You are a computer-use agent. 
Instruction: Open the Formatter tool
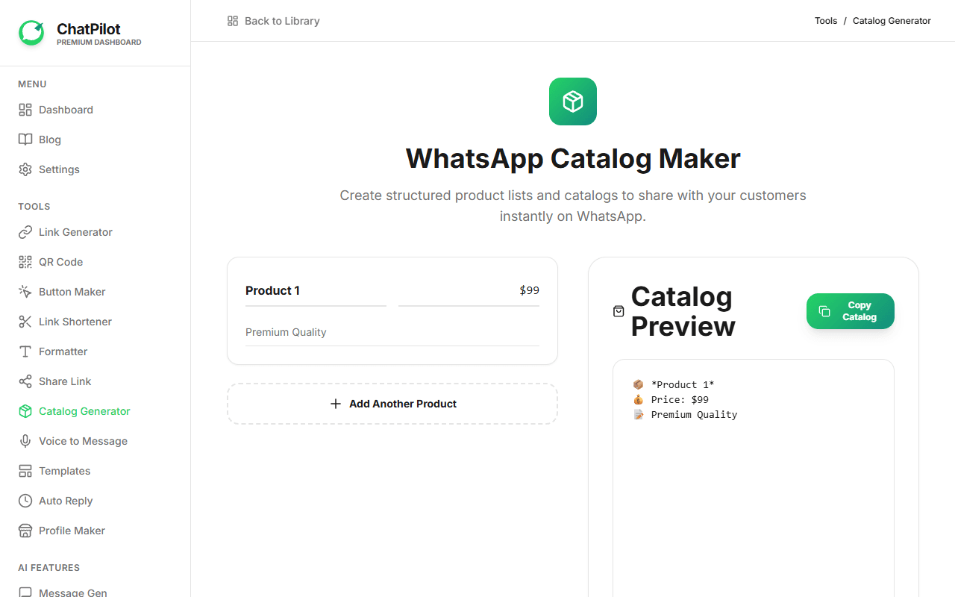(x=63, y=351)
